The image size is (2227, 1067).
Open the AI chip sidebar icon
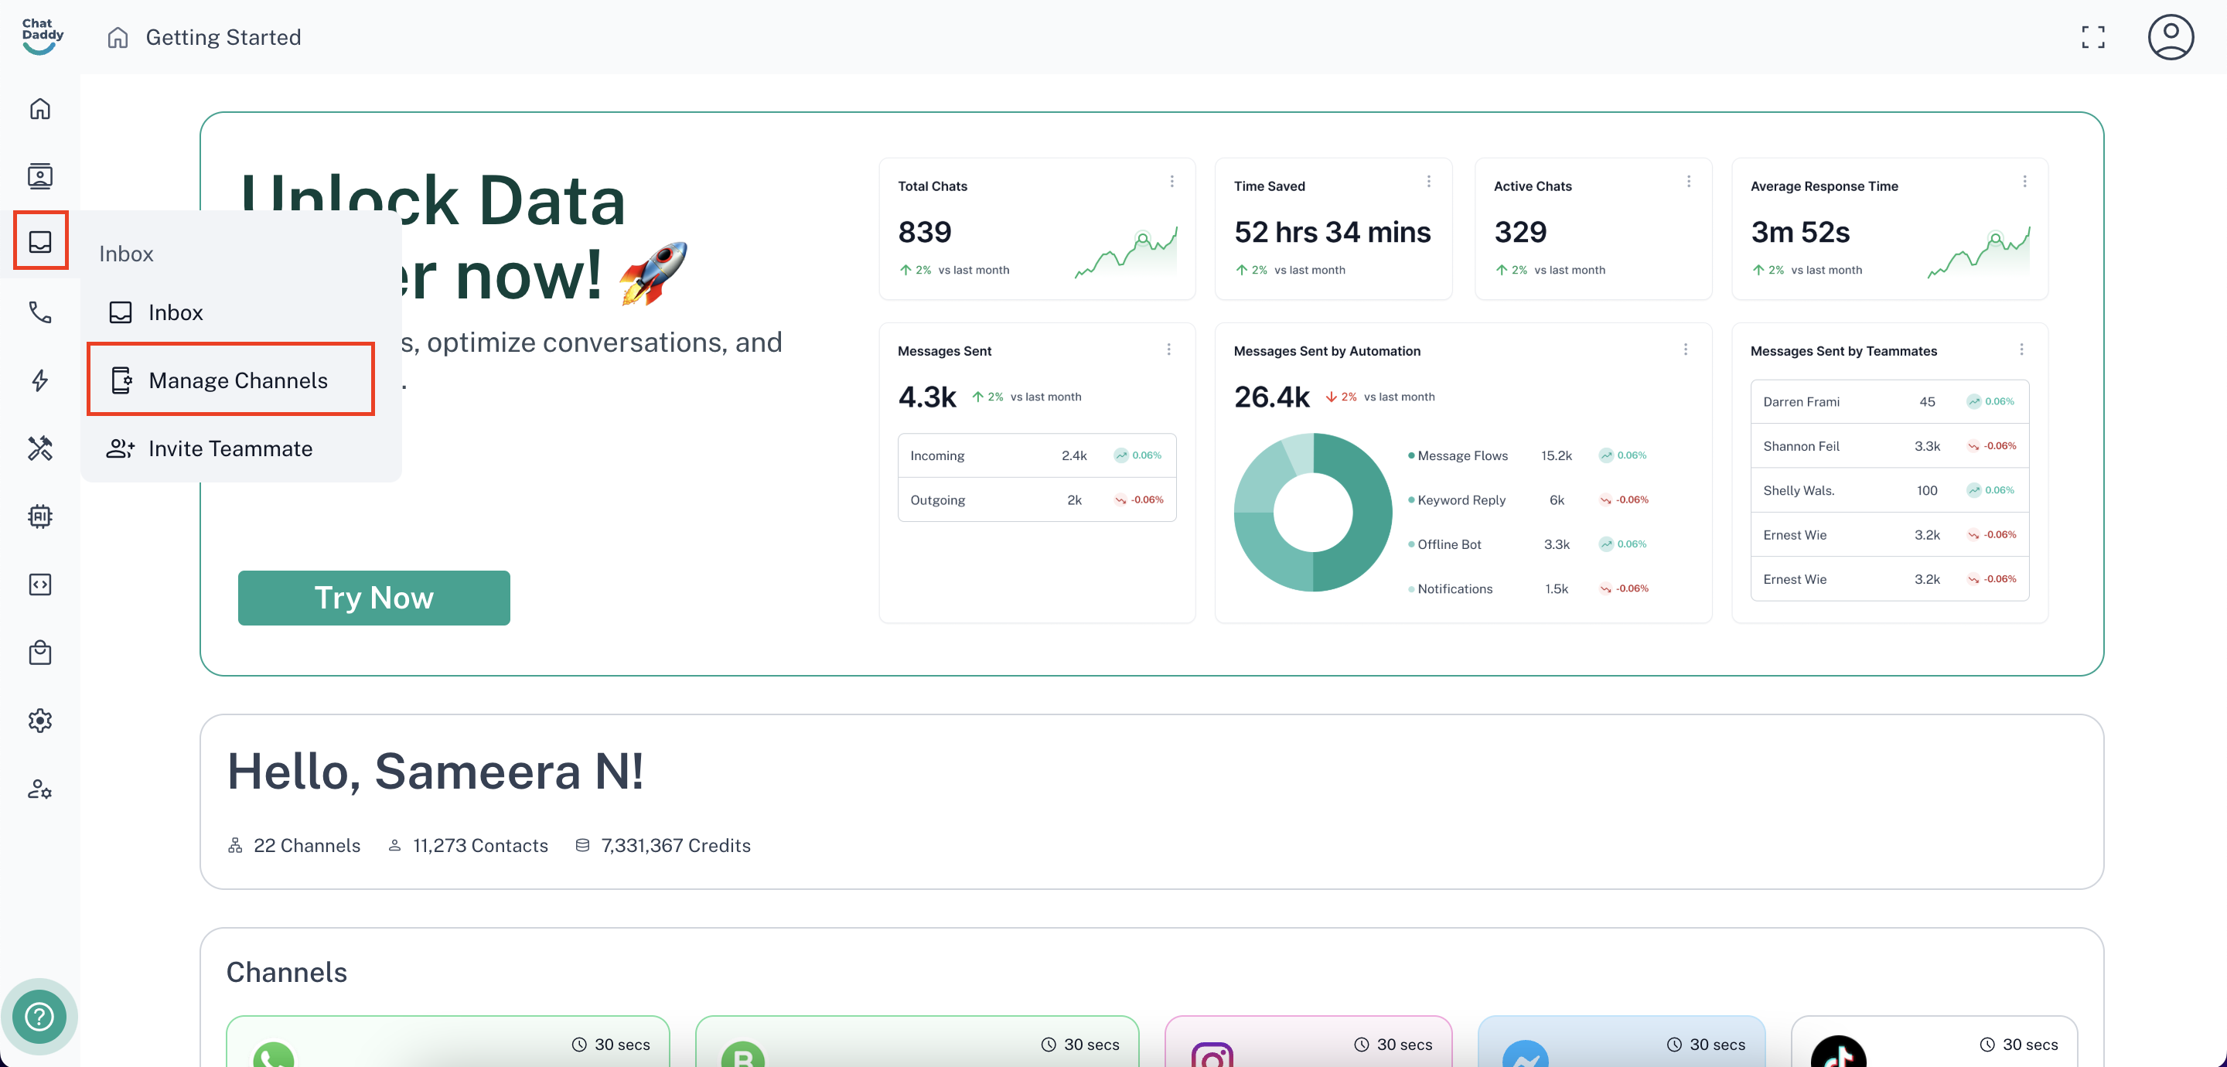coord(39,516)
